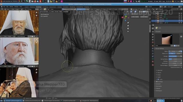Click the outliner filter funnel icon
This screenshot has height=102, width=183.
click(178, 9)
